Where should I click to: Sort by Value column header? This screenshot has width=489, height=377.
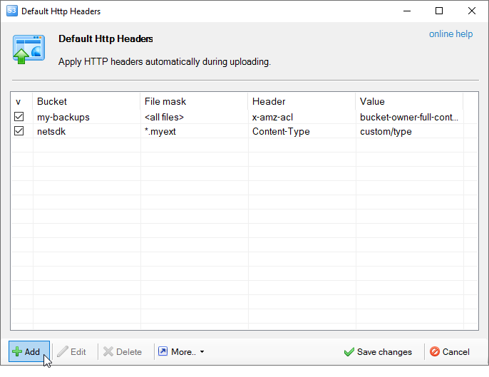point(409,101)
